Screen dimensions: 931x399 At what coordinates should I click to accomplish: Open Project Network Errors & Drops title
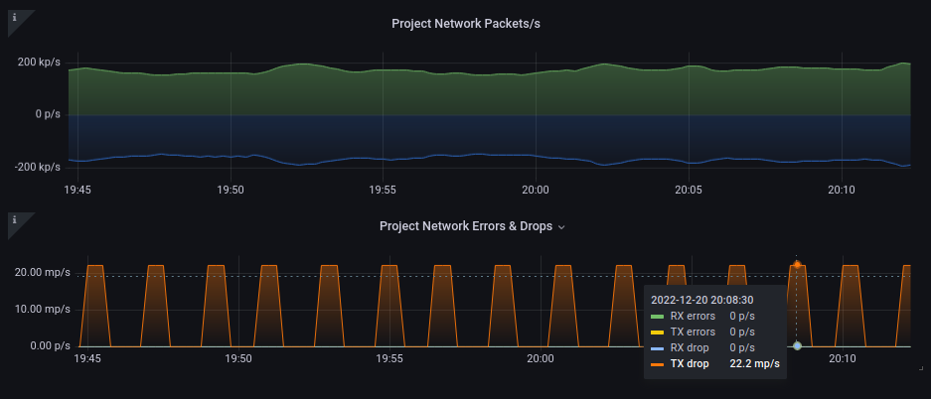point(465,226)
